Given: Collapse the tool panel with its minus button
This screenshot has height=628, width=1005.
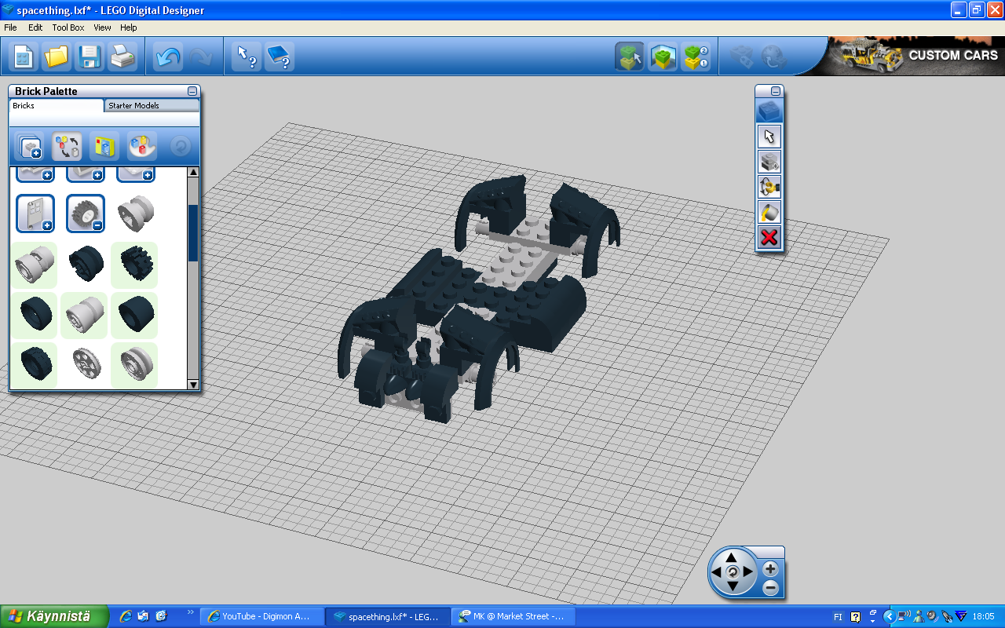Looking at the screenshot, I should pyautogui.click(x=776, y=91).
